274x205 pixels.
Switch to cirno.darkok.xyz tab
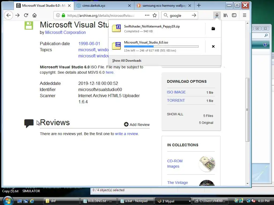(x=104, y=6)
